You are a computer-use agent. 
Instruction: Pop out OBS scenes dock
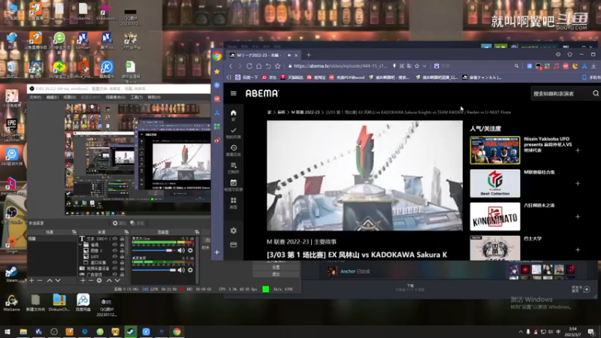(74, 232)
